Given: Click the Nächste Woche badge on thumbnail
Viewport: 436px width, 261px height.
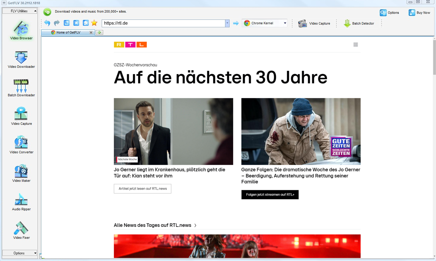Looking at the screenshot, I should tap(127, 160).
